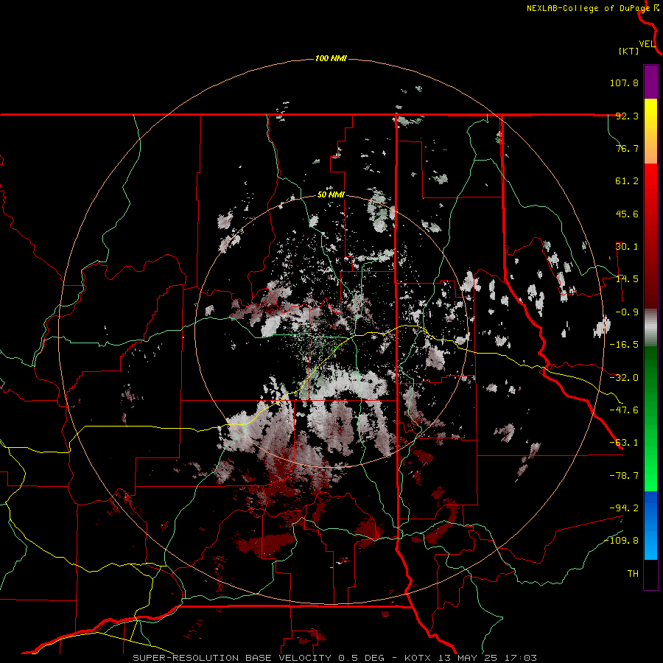Image resolution: width=663 pixels, height=663 pixels.
Task: Select the -109.8 scale value
Action: tap(622, 541)
